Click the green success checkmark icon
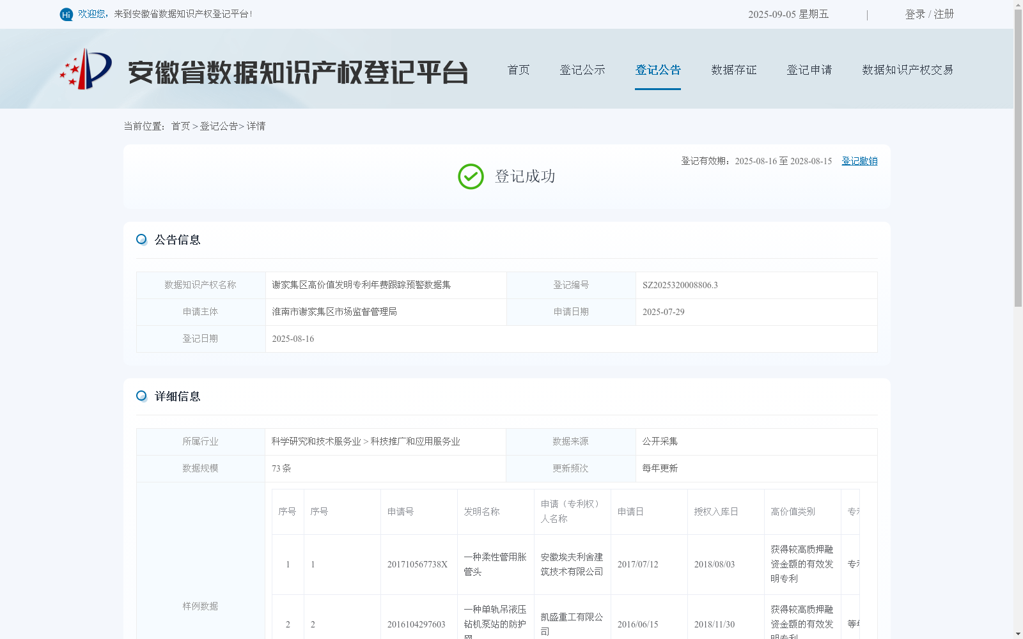Viewport: 1023px width, 639px height. pyautogui.click(x=471, y=176)
